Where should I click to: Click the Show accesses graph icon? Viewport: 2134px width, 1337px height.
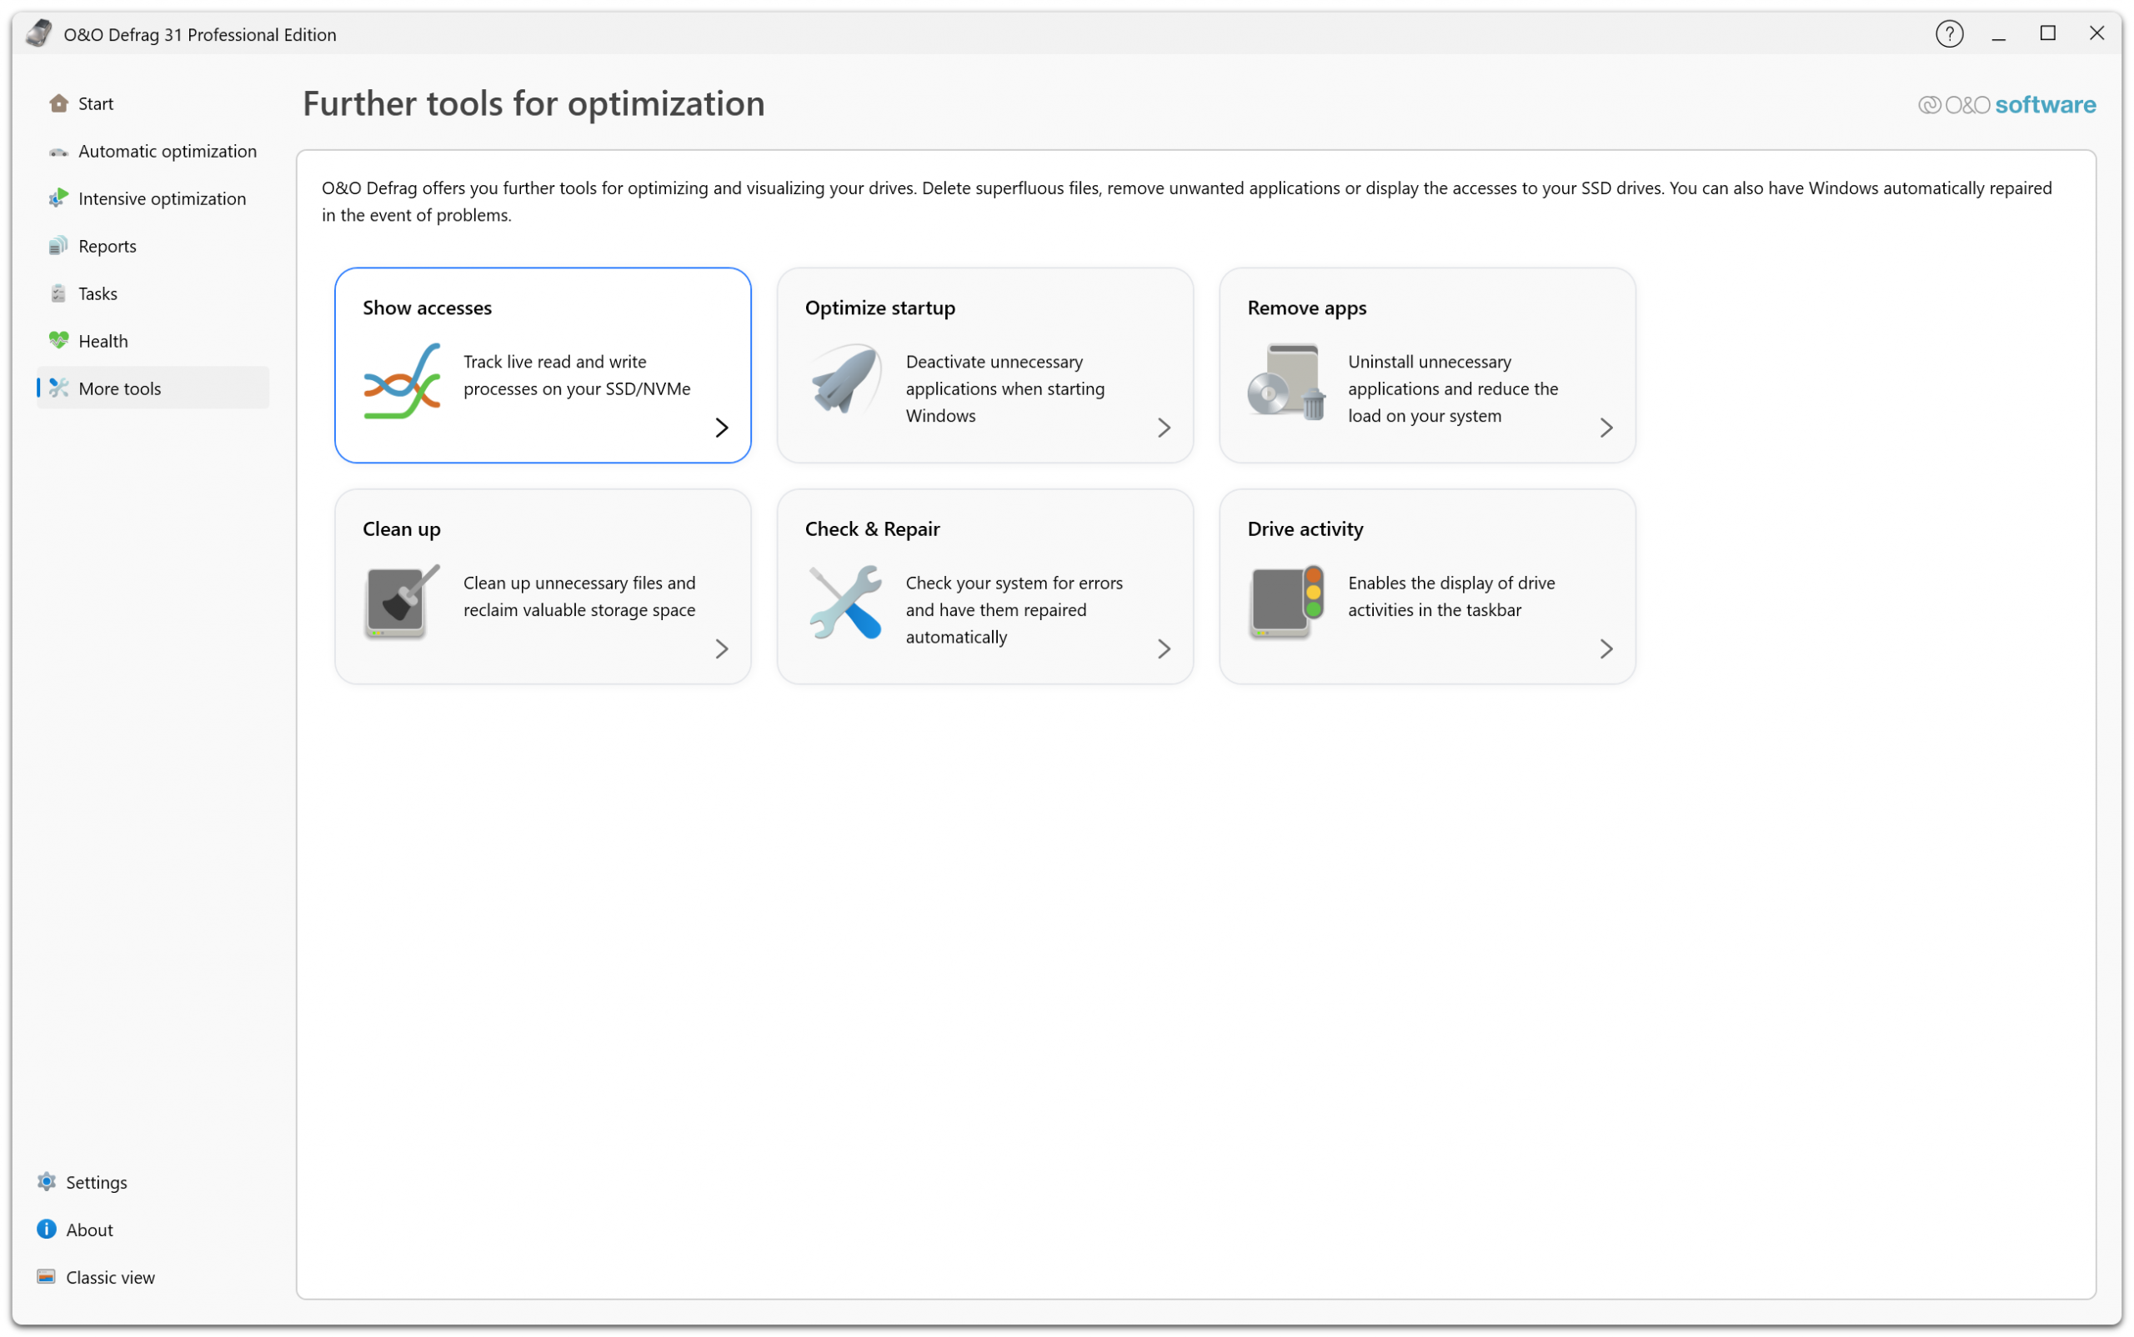[402, 381]
